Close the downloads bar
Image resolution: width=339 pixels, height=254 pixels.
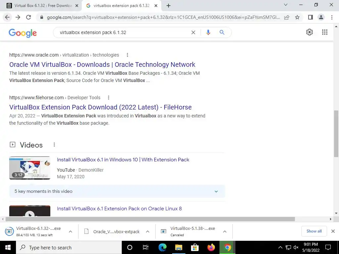click(x=333, y=231)
